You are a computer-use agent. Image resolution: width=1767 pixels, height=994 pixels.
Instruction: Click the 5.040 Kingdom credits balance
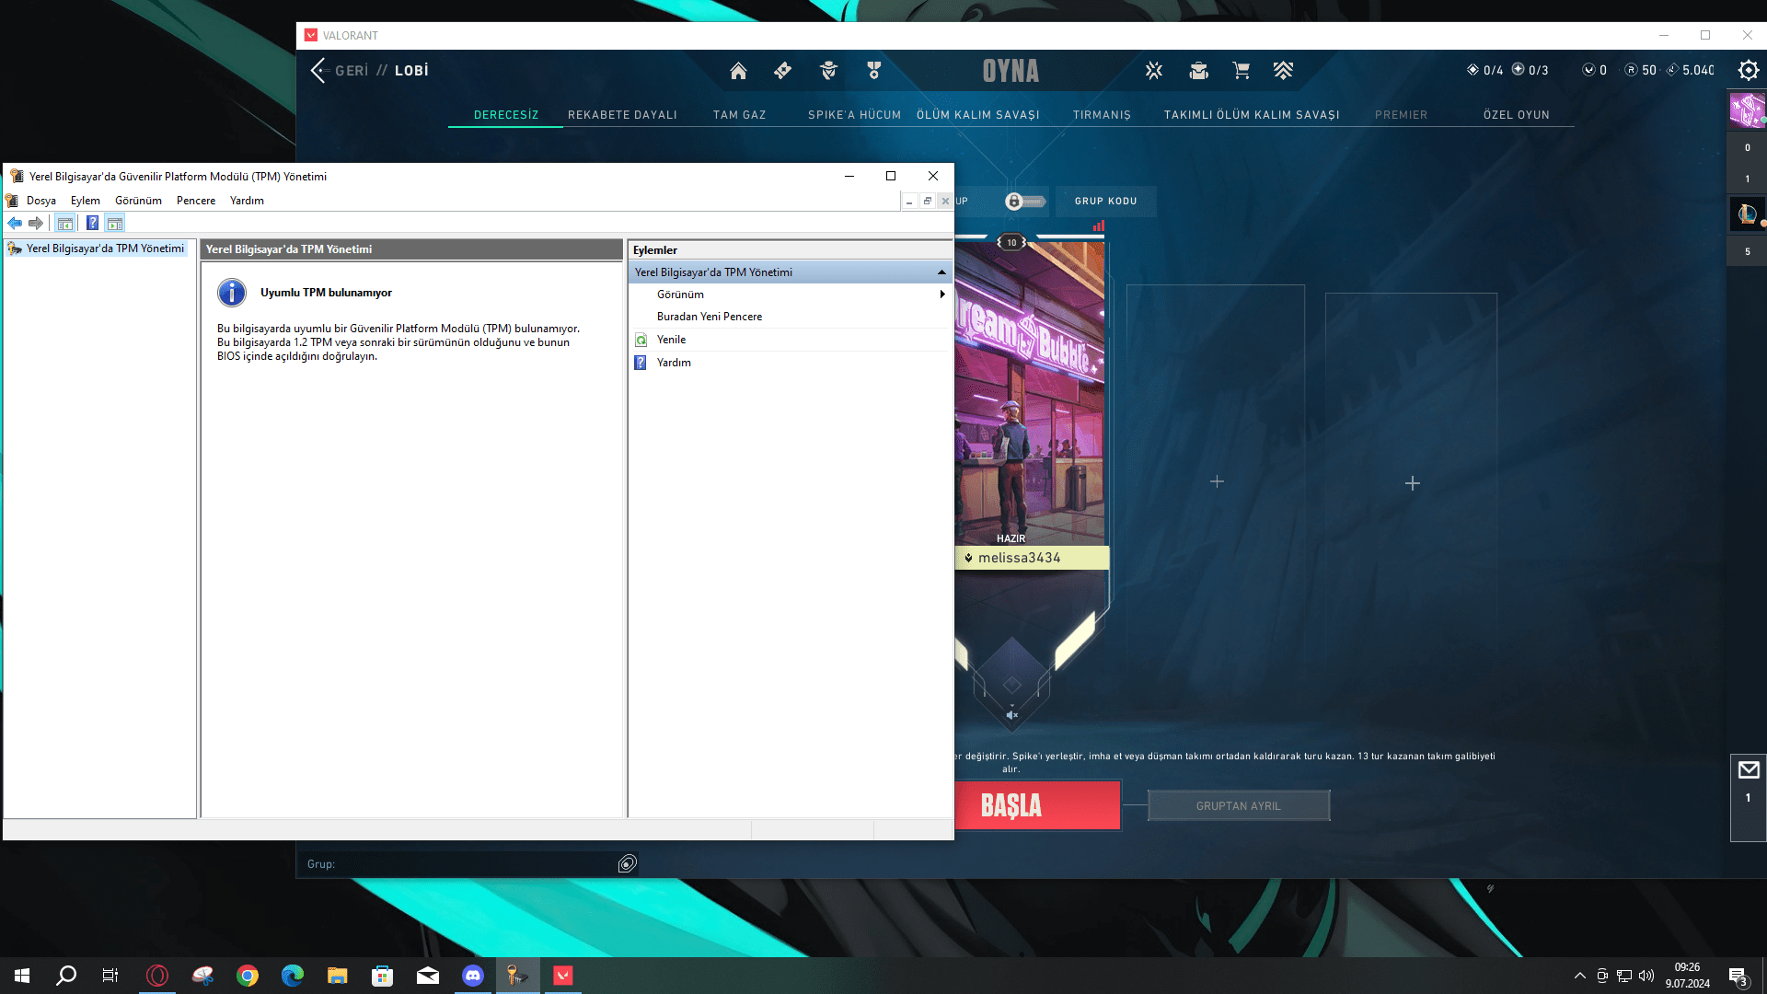pyautogui.click(x=1691, y=70)
